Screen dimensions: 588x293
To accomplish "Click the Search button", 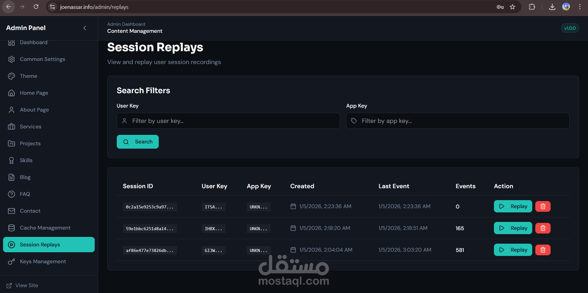I will [138, 142].
